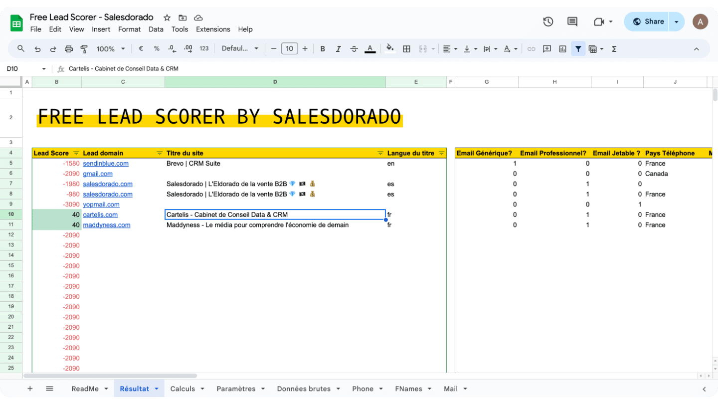
Task: Toggle italic formatting
Action: tap(338, 49)
